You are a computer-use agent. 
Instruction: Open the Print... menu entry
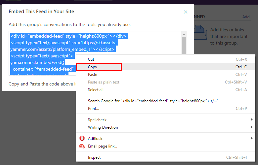165,109
